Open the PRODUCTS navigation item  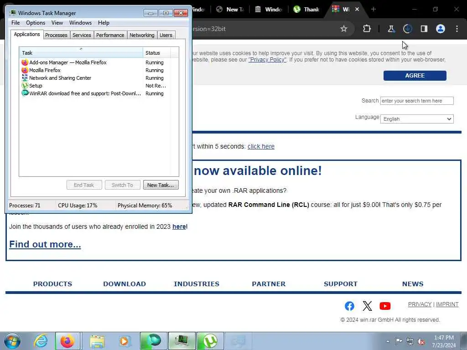(52, 284)
